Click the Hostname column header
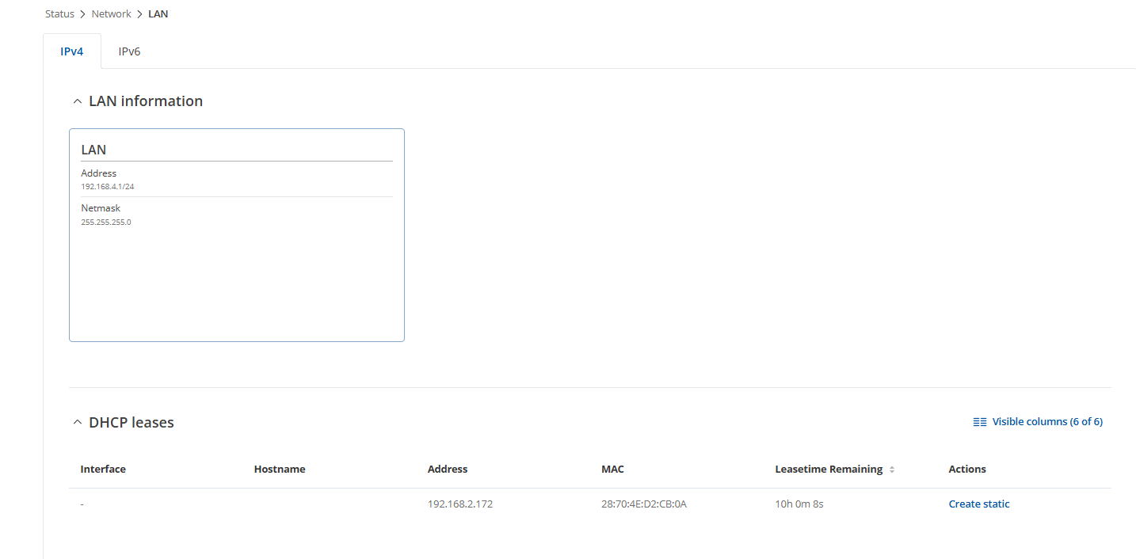Screen dimensions: 1136x559 [x=280, y=470]
